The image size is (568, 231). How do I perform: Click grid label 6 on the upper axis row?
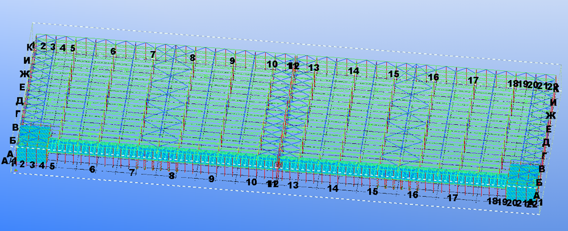[113, 52]
